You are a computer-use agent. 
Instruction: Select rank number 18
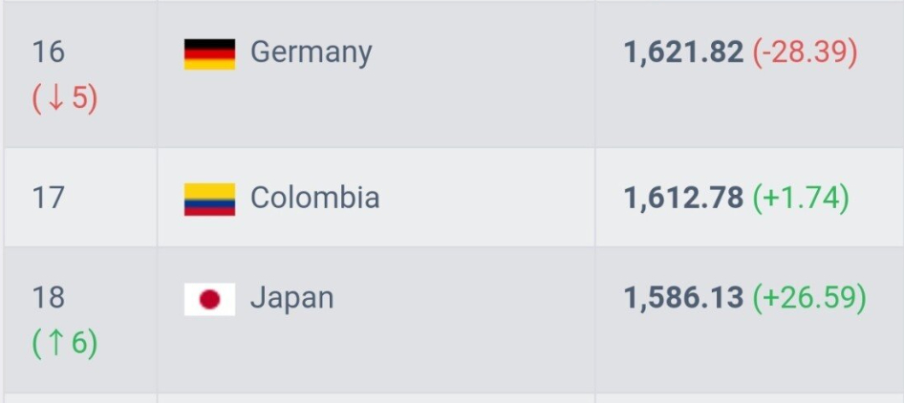48,297
